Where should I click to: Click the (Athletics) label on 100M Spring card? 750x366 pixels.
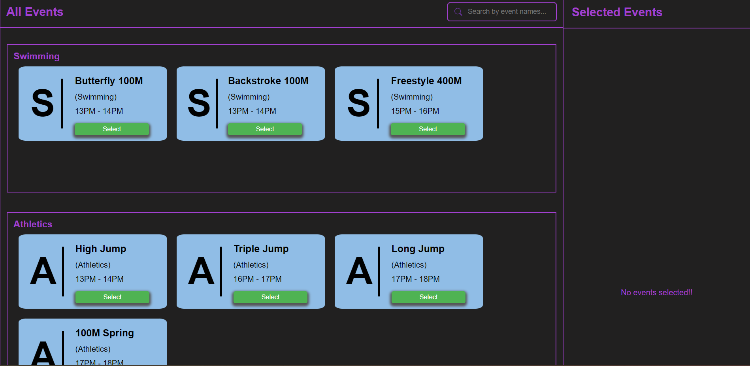coord(93,349)
